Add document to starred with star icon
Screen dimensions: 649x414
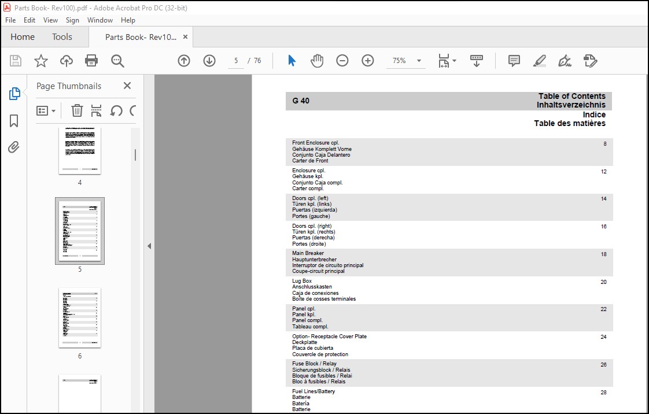(x=41, y=61)
